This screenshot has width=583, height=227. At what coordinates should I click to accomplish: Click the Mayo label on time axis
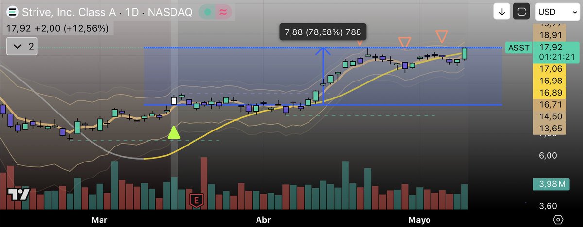coord(420,220)
